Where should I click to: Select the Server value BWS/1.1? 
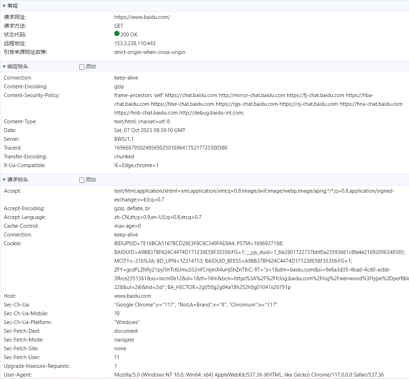pos(124,139)
